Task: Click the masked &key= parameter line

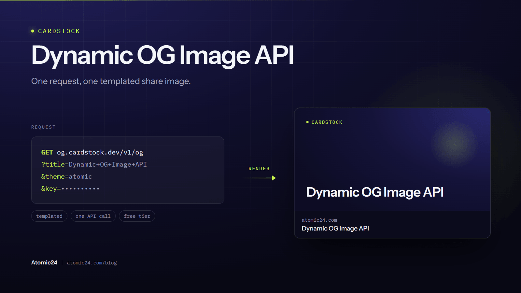Action: click(70, 188)
